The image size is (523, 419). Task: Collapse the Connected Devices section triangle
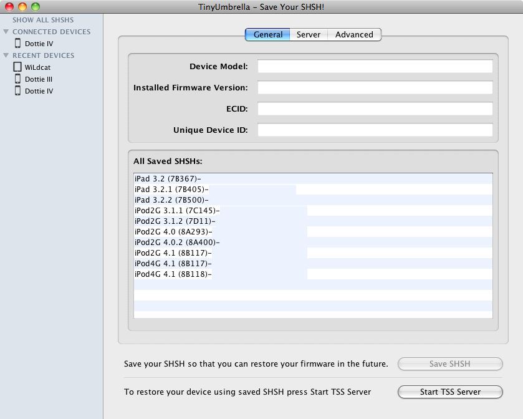click(x=6, y=32)
